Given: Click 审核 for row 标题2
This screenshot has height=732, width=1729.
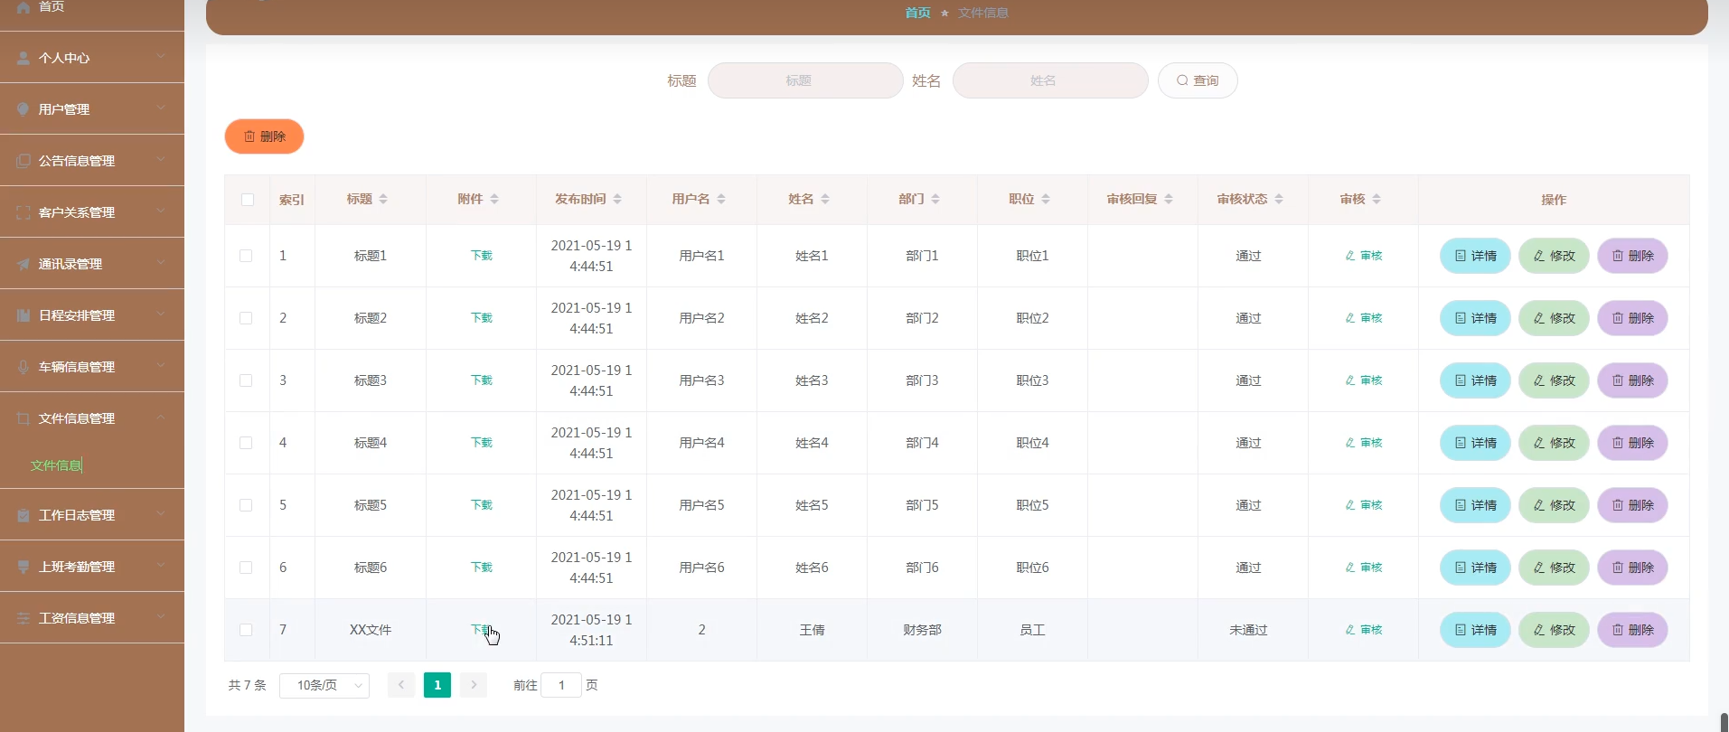Looking at the screenshot, I should [1364, 318].
